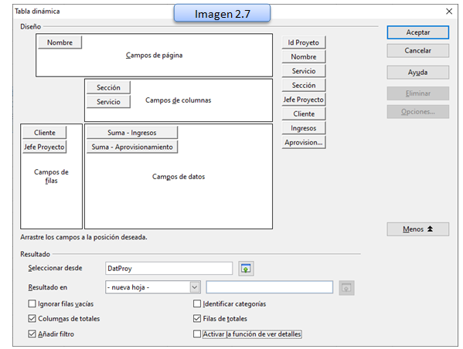Focus the 'Seleccionar desde' input containing DatProy
Screen dimensions: 463x349
(x=169, y=269)
